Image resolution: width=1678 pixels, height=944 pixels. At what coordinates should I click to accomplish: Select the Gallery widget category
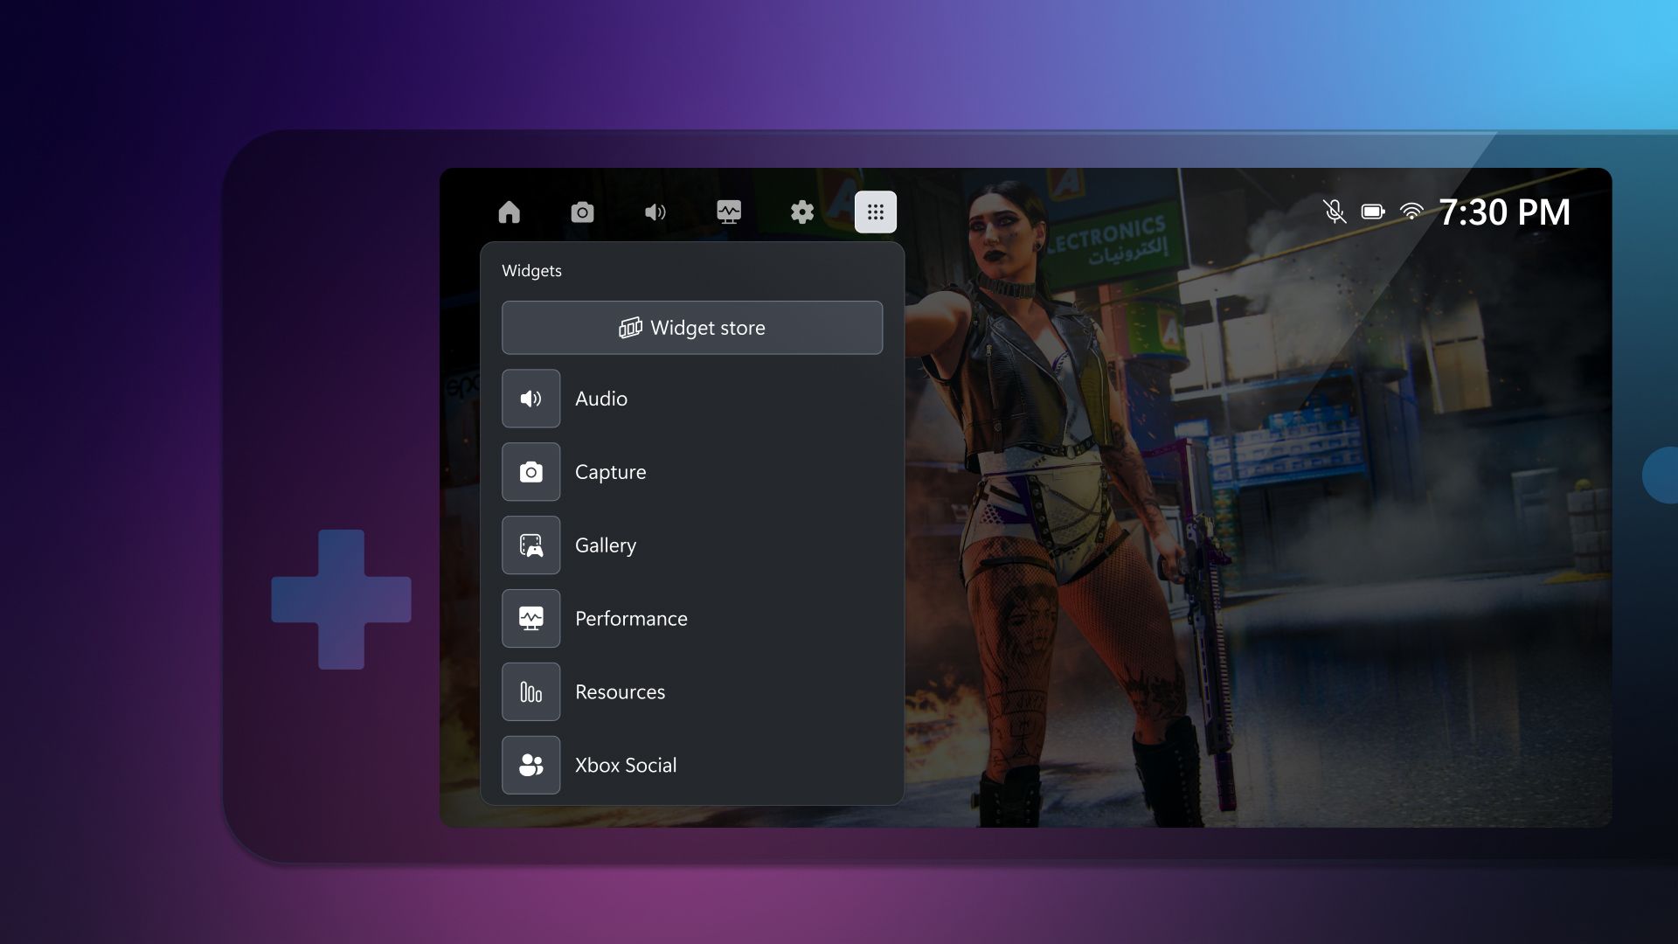693,545
